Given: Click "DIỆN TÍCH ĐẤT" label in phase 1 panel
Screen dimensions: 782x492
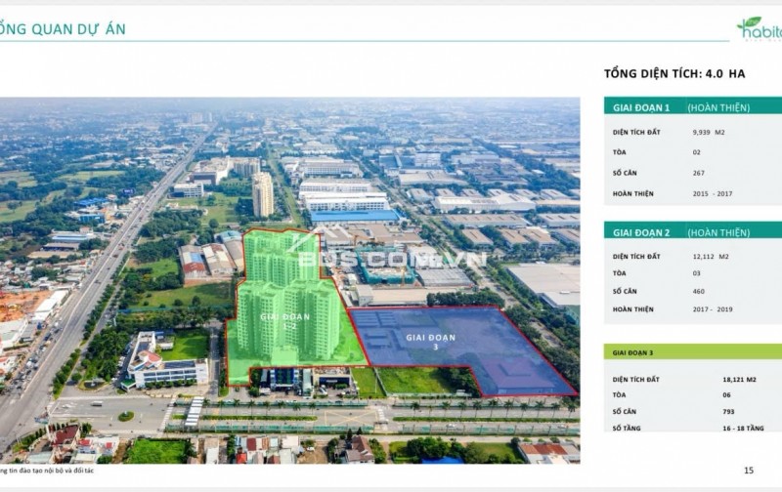Looking at the screenshot, I should 636,132.
